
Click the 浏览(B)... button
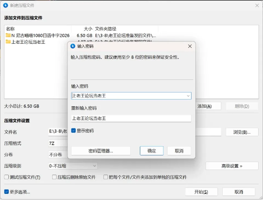(x=242, y=132)
